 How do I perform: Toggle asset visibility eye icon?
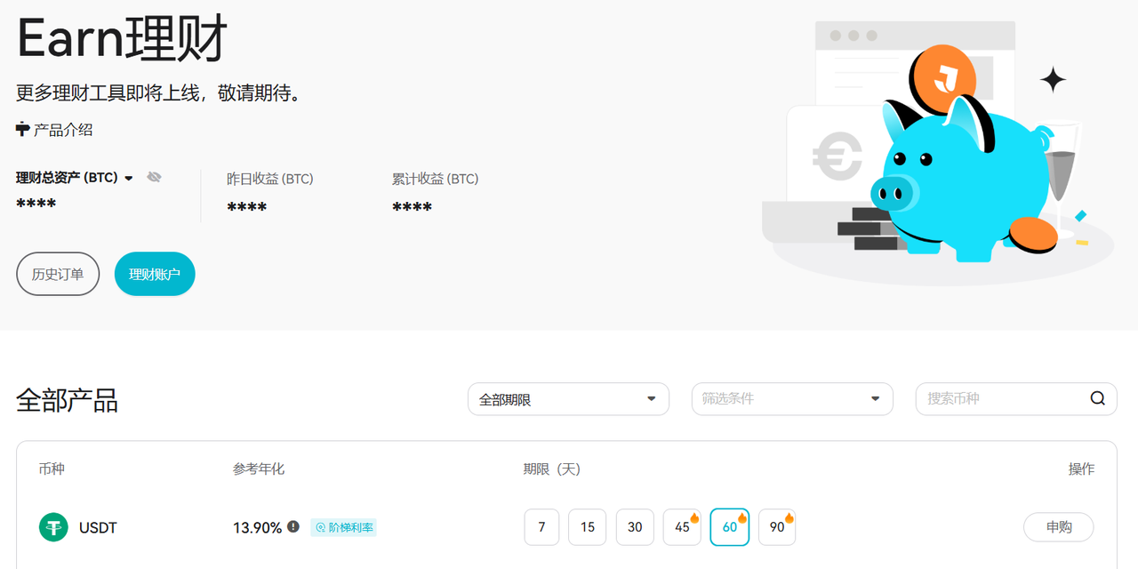coord(154,178)
